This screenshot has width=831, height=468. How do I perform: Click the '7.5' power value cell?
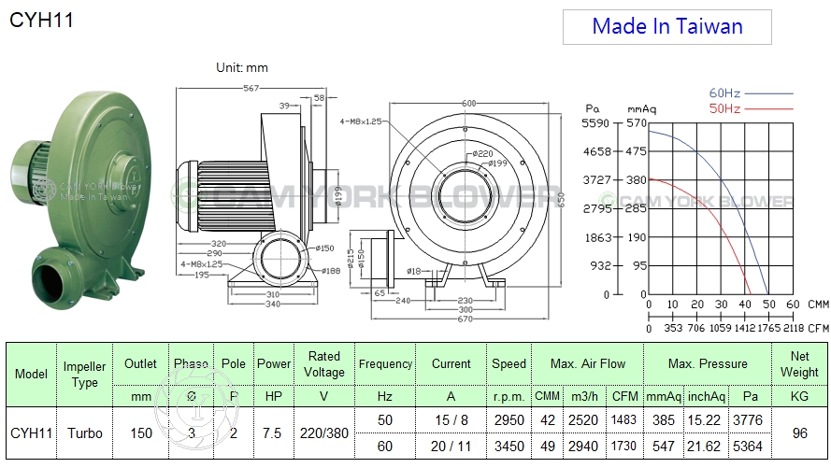click(x=272, y=433)
